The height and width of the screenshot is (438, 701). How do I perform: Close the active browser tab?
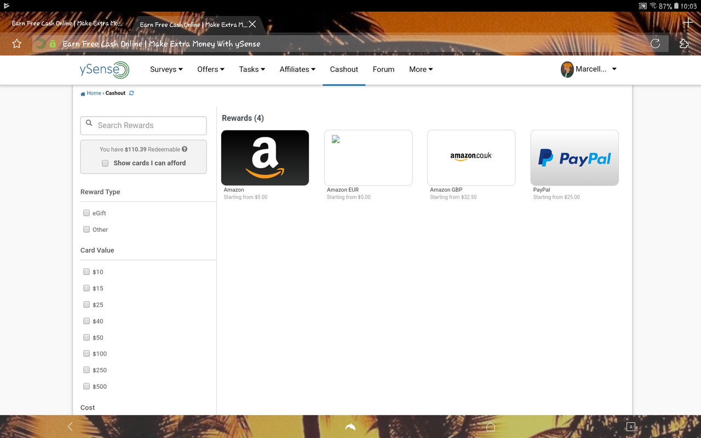252,24
